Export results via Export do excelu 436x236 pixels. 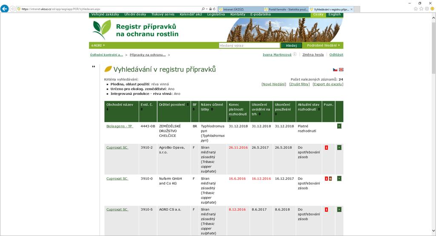click(328, 84)
